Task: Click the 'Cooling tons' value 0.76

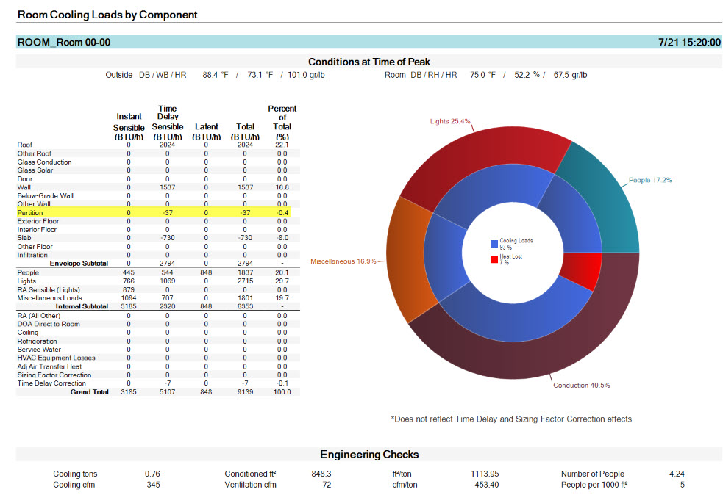Action: (x=152, y=474)
